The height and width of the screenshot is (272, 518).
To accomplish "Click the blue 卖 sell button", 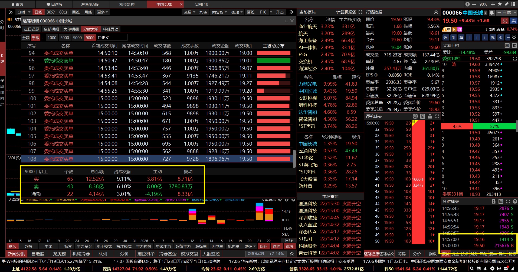I will (513, 21).
